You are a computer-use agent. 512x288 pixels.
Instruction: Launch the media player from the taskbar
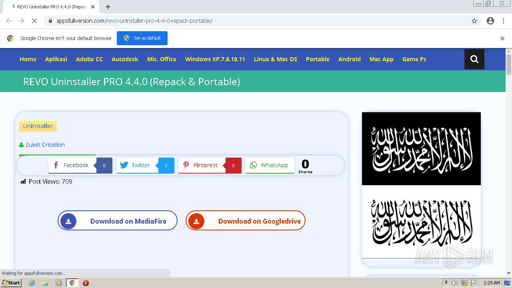59,283
